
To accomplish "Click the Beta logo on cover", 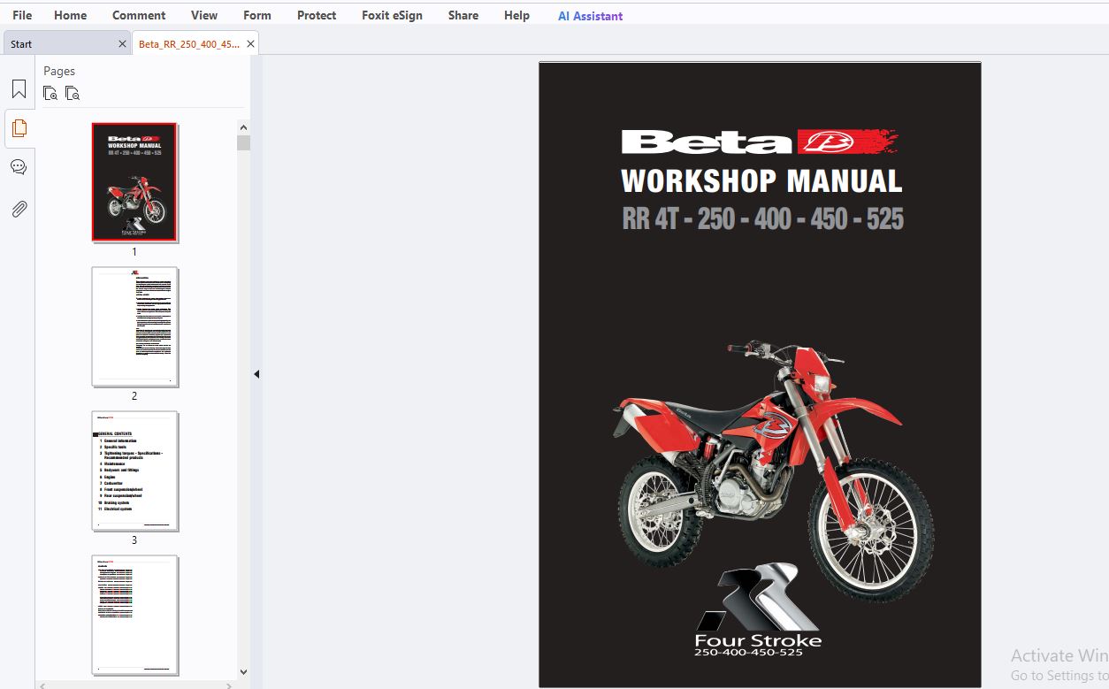I will (x=760, y=142).
